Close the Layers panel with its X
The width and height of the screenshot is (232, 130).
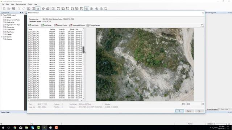(x=22, y=13)
